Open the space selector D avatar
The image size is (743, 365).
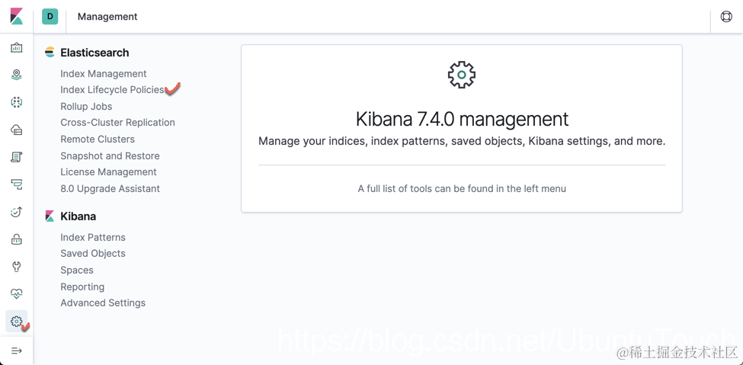coord(50,17)
